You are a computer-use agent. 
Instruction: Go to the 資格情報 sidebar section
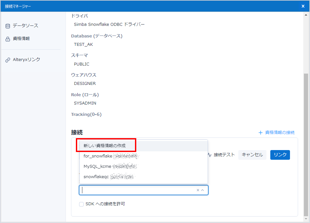pos(21,39)
